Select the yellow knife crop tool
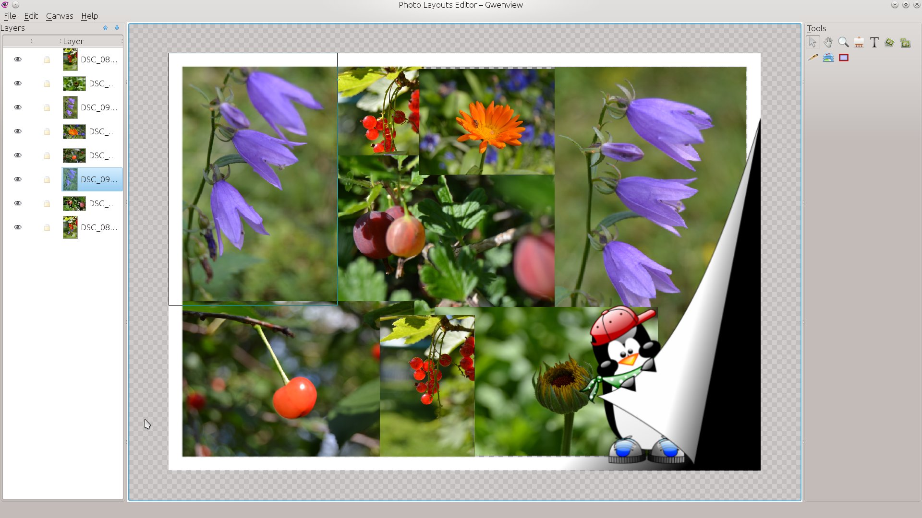The width and height of the screenshot is (922, 518). click(x=813, y=58)
